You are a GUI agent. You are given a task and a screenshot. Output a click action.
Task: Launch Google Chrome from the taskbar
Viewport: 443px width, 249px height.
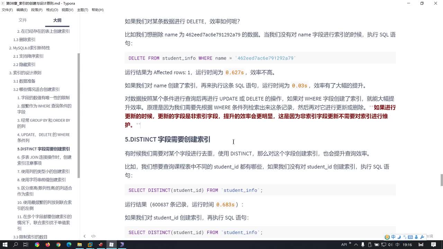coord(58,245)
